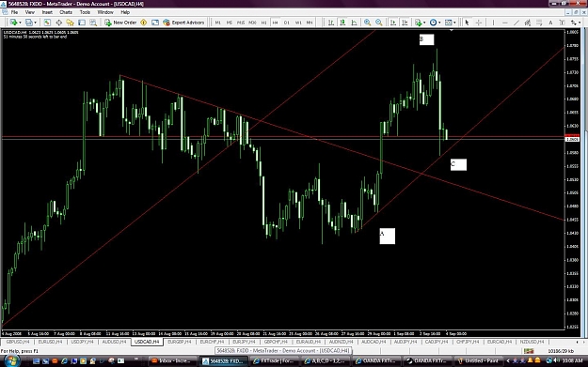Select the Trendline drawing tool
The image size is (588, 367).
[516, 23]
